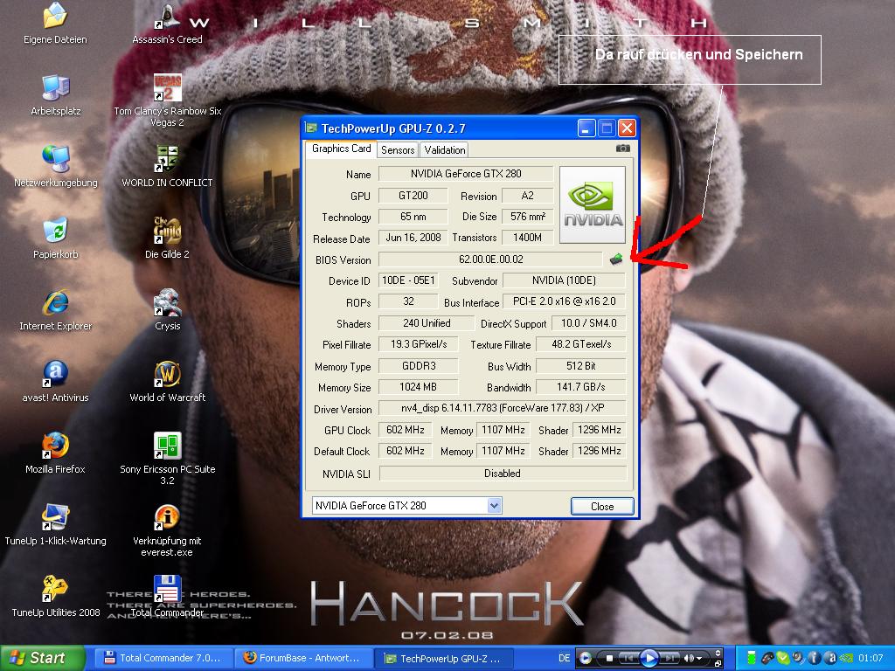Image resolution: width=895 pixels, height=671 pixels.
Task: Open Total Commander desktop shortcut
Action: (x=167, y=596)
